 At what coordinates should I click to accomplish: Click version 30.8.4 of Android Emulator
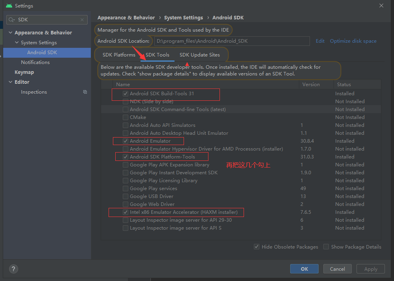[307, 141]
